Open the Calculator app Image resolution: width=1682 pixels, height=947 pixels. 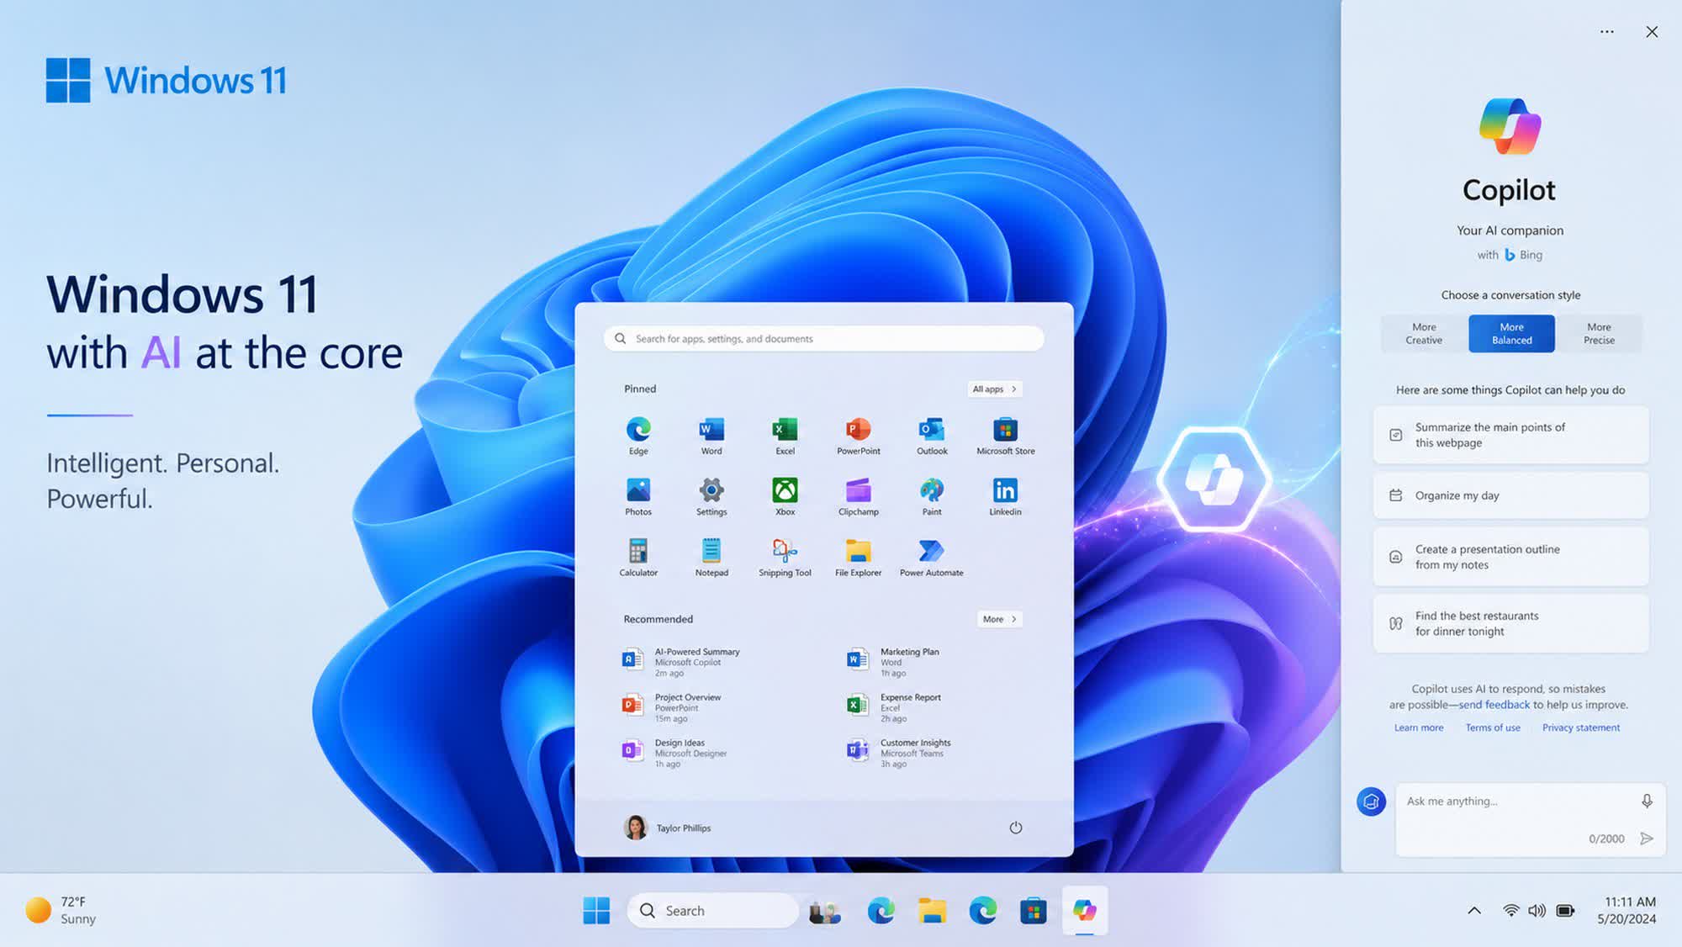tap(638, 557)
